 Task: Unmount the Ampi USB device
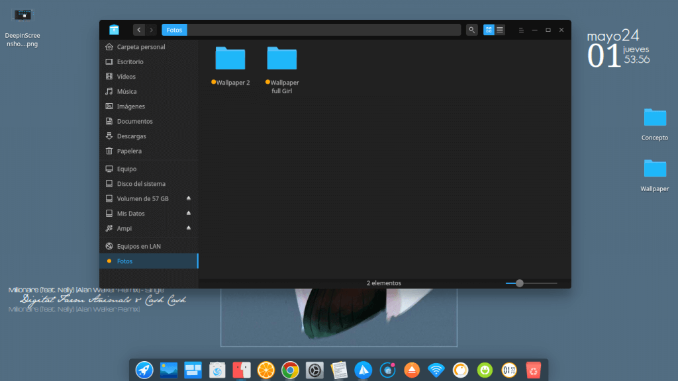188,228
